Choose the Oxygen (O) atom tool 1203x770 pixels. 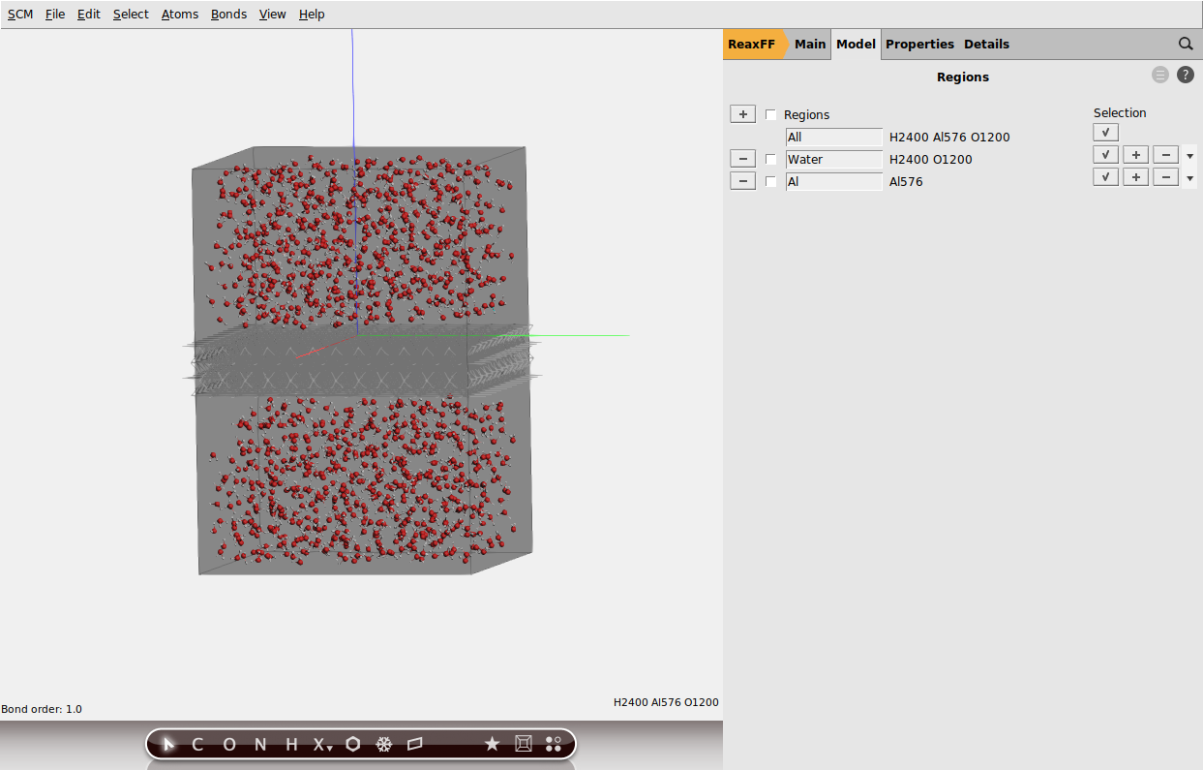229,744
